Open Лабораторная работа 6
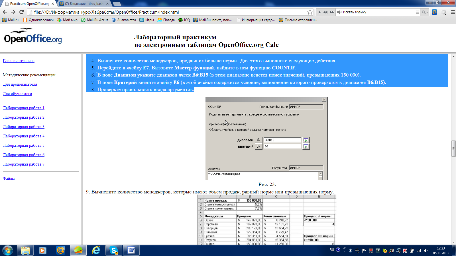Viewport: 456px width, 256px height. 24,155
